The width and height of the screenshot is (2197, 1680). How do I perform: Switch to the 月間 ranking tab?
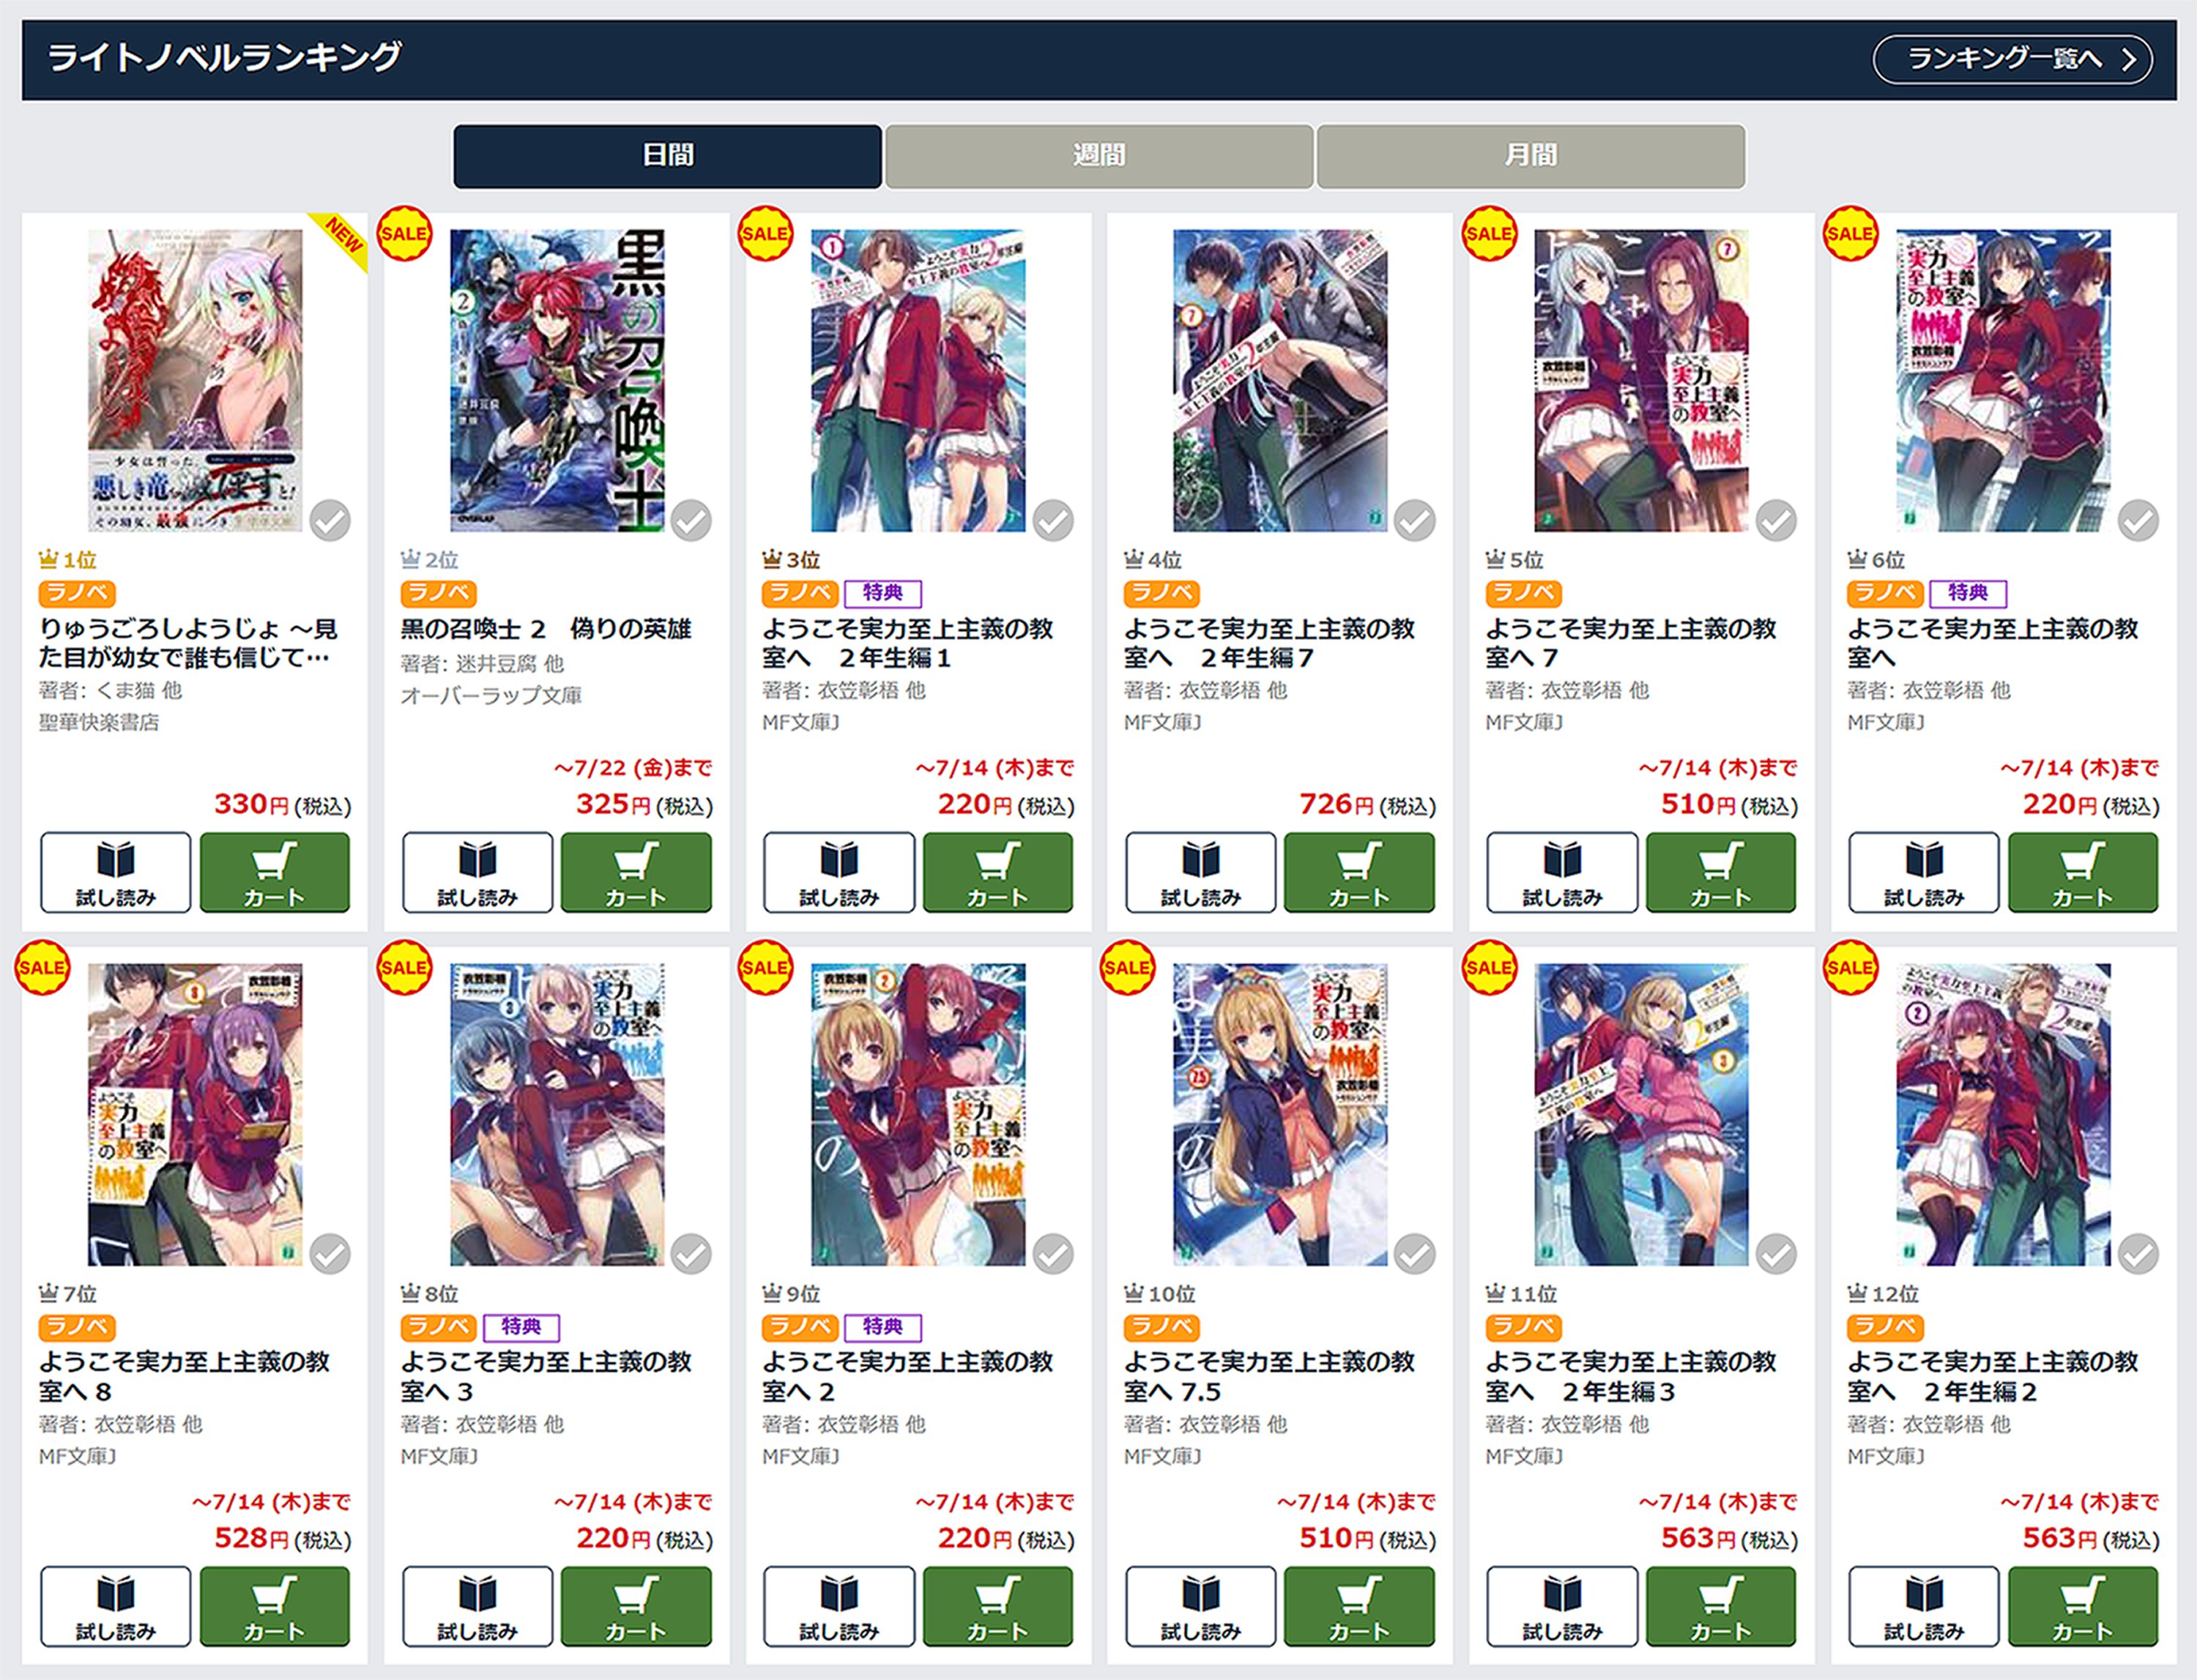[x=1531, y=156]
